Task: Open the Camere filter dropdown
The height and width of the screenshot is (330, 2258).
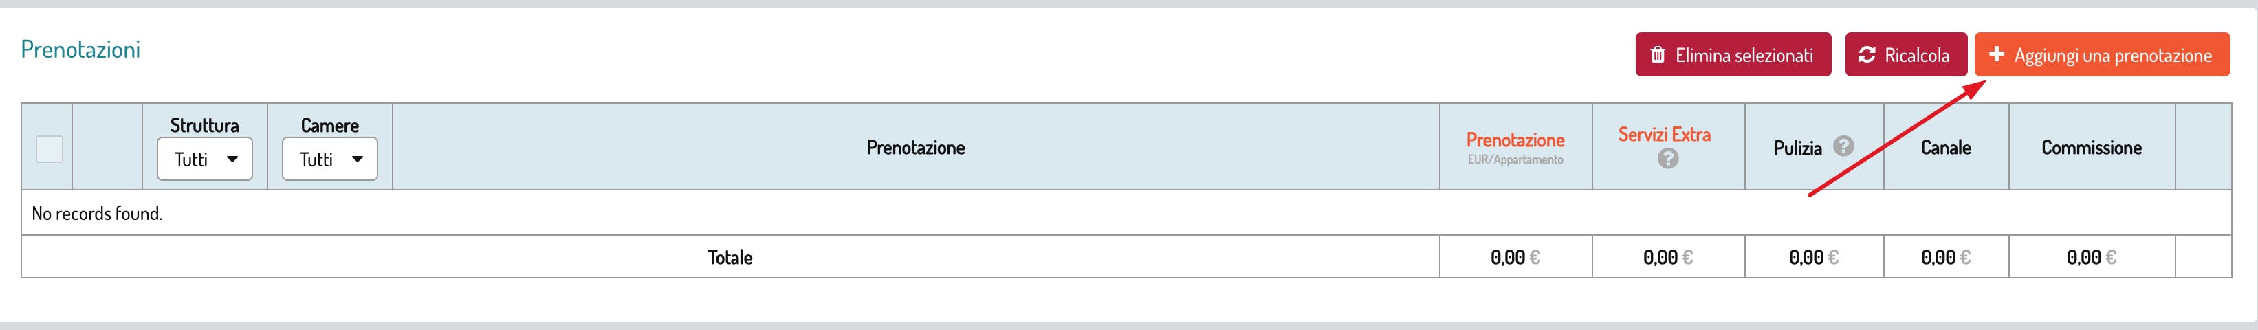Action: coord(329,159)
